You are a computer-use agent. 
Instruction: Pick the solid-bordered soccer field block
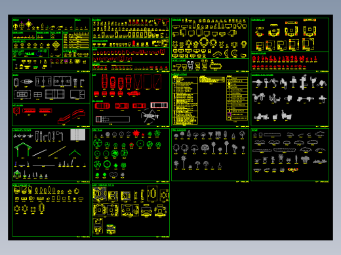point(43,81)
